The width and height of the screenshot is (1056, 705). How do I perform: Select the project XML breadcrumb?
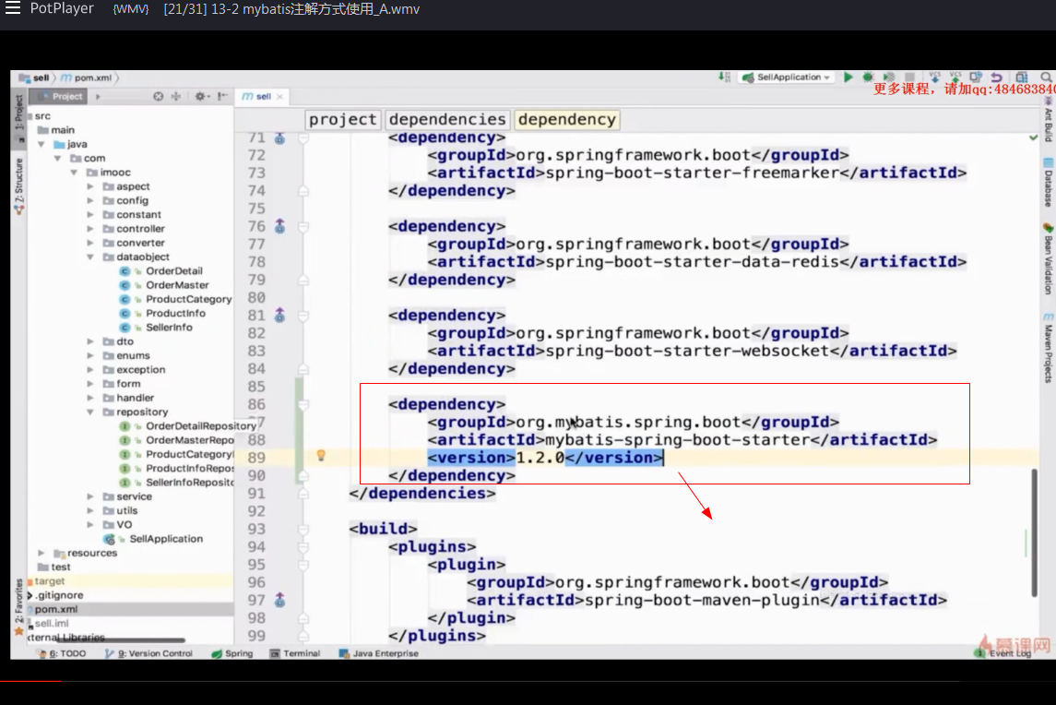(x=343, y=119)
